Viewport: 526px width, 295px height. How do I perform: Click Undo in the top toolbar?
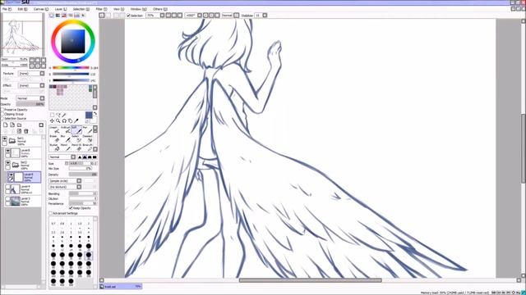[x=102, y=16]
